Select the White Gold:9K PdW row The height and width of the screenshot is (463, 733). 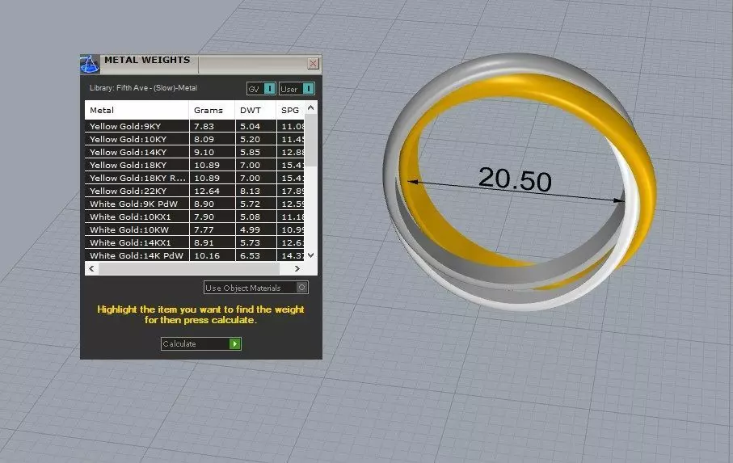(x=195, y=204)
